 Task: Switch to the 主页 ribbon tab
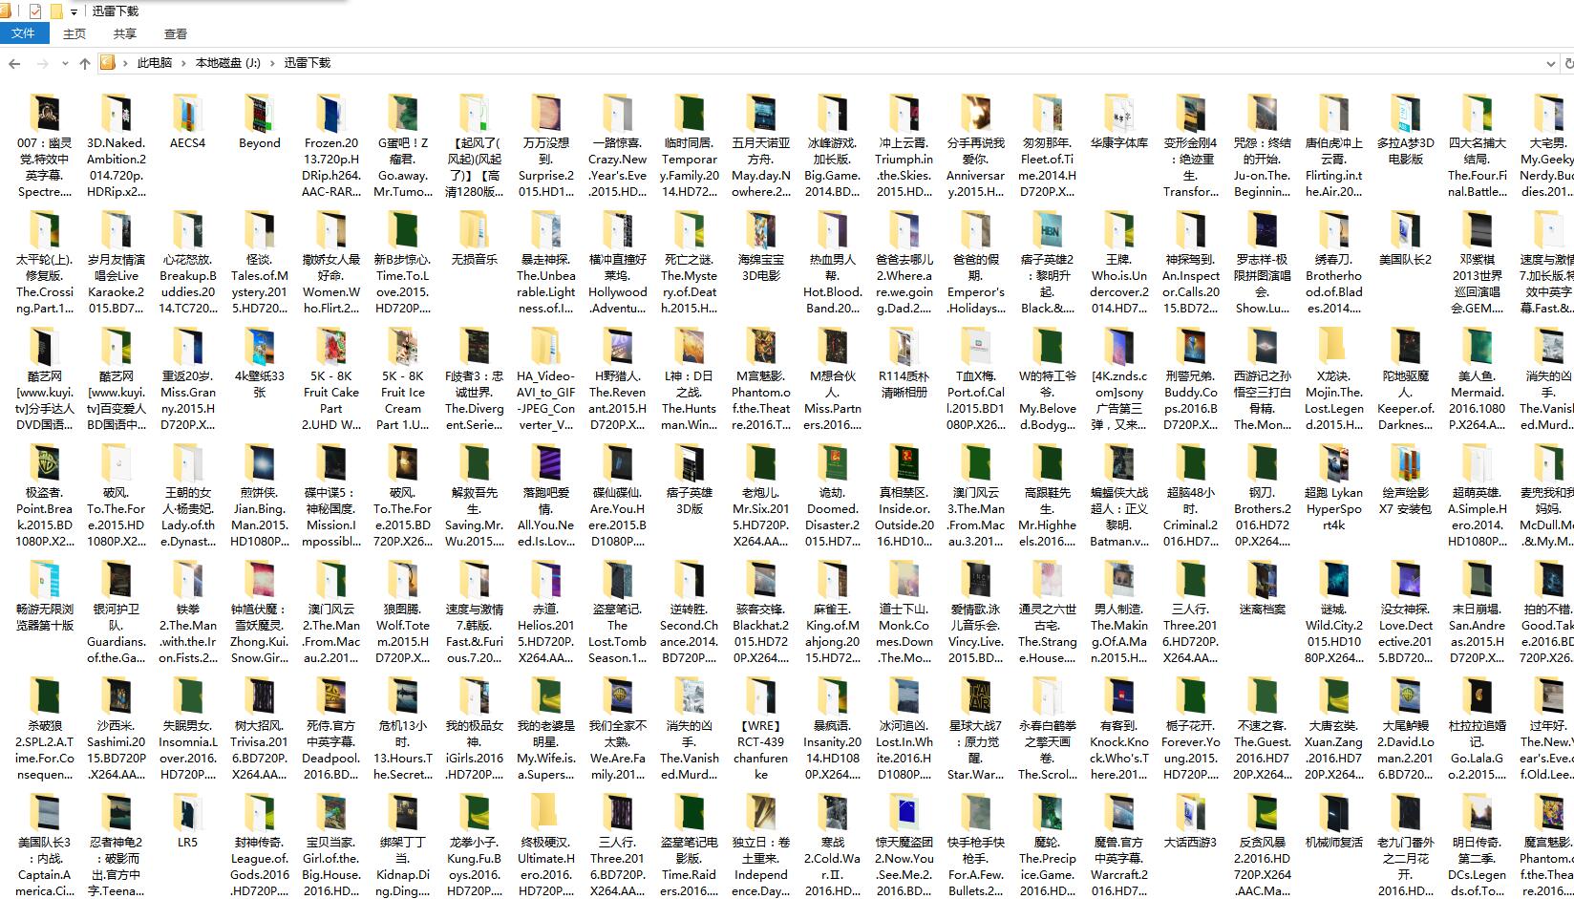[x=74, y=33]
